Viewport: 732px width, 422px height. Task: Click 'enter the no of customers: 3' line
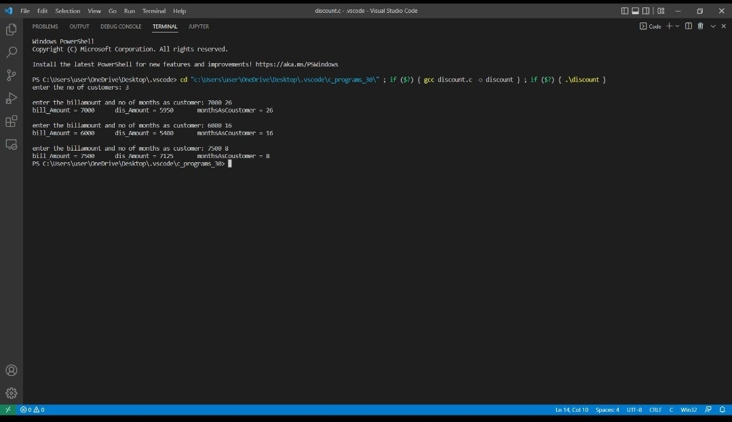[80, 88]
